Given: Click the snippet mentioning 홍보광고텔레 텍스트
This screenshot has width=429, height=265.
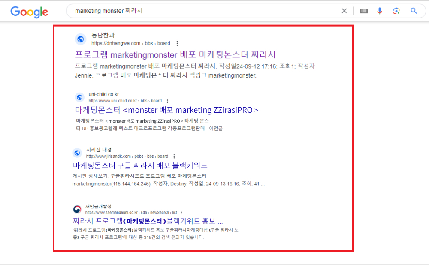Looking at the screenshot, I should click(152, 125).
